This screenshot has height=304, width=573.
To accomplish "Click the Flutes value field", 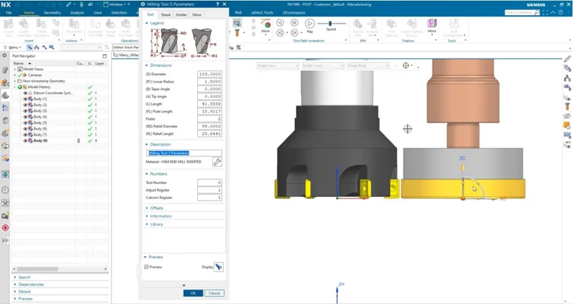I will click(209, 119).
